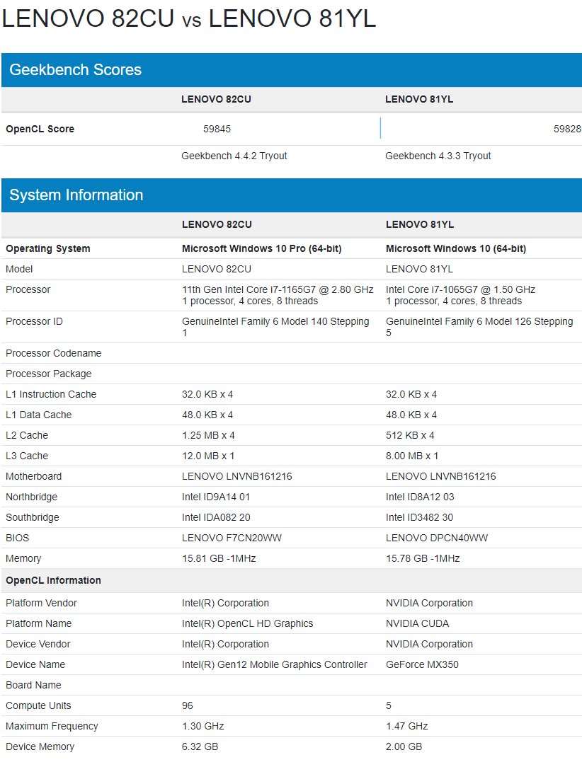
Task: Click the 'Device Vendor' row label
Action: [x=38, y=644]
